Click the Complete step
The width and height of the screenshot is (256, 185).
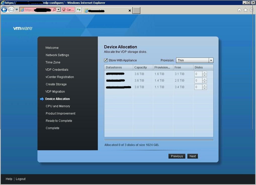[x=53, y=128]
